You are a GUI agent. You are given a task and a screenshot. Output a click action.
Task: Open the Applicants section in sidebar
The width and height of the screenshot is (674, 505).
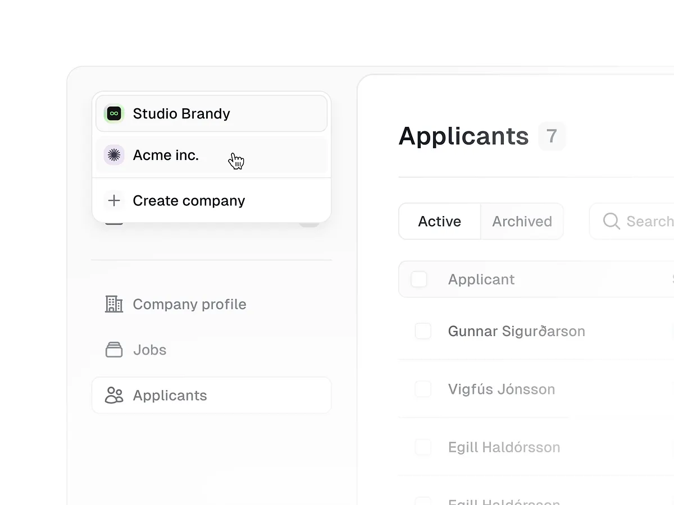[x=170, y=395]
